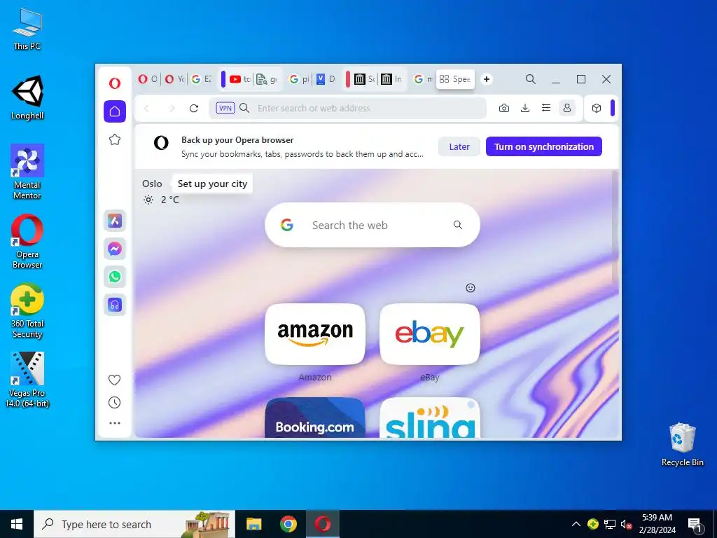Open the Amazon speed dial tile
The image size is (717, 538).
315,334
